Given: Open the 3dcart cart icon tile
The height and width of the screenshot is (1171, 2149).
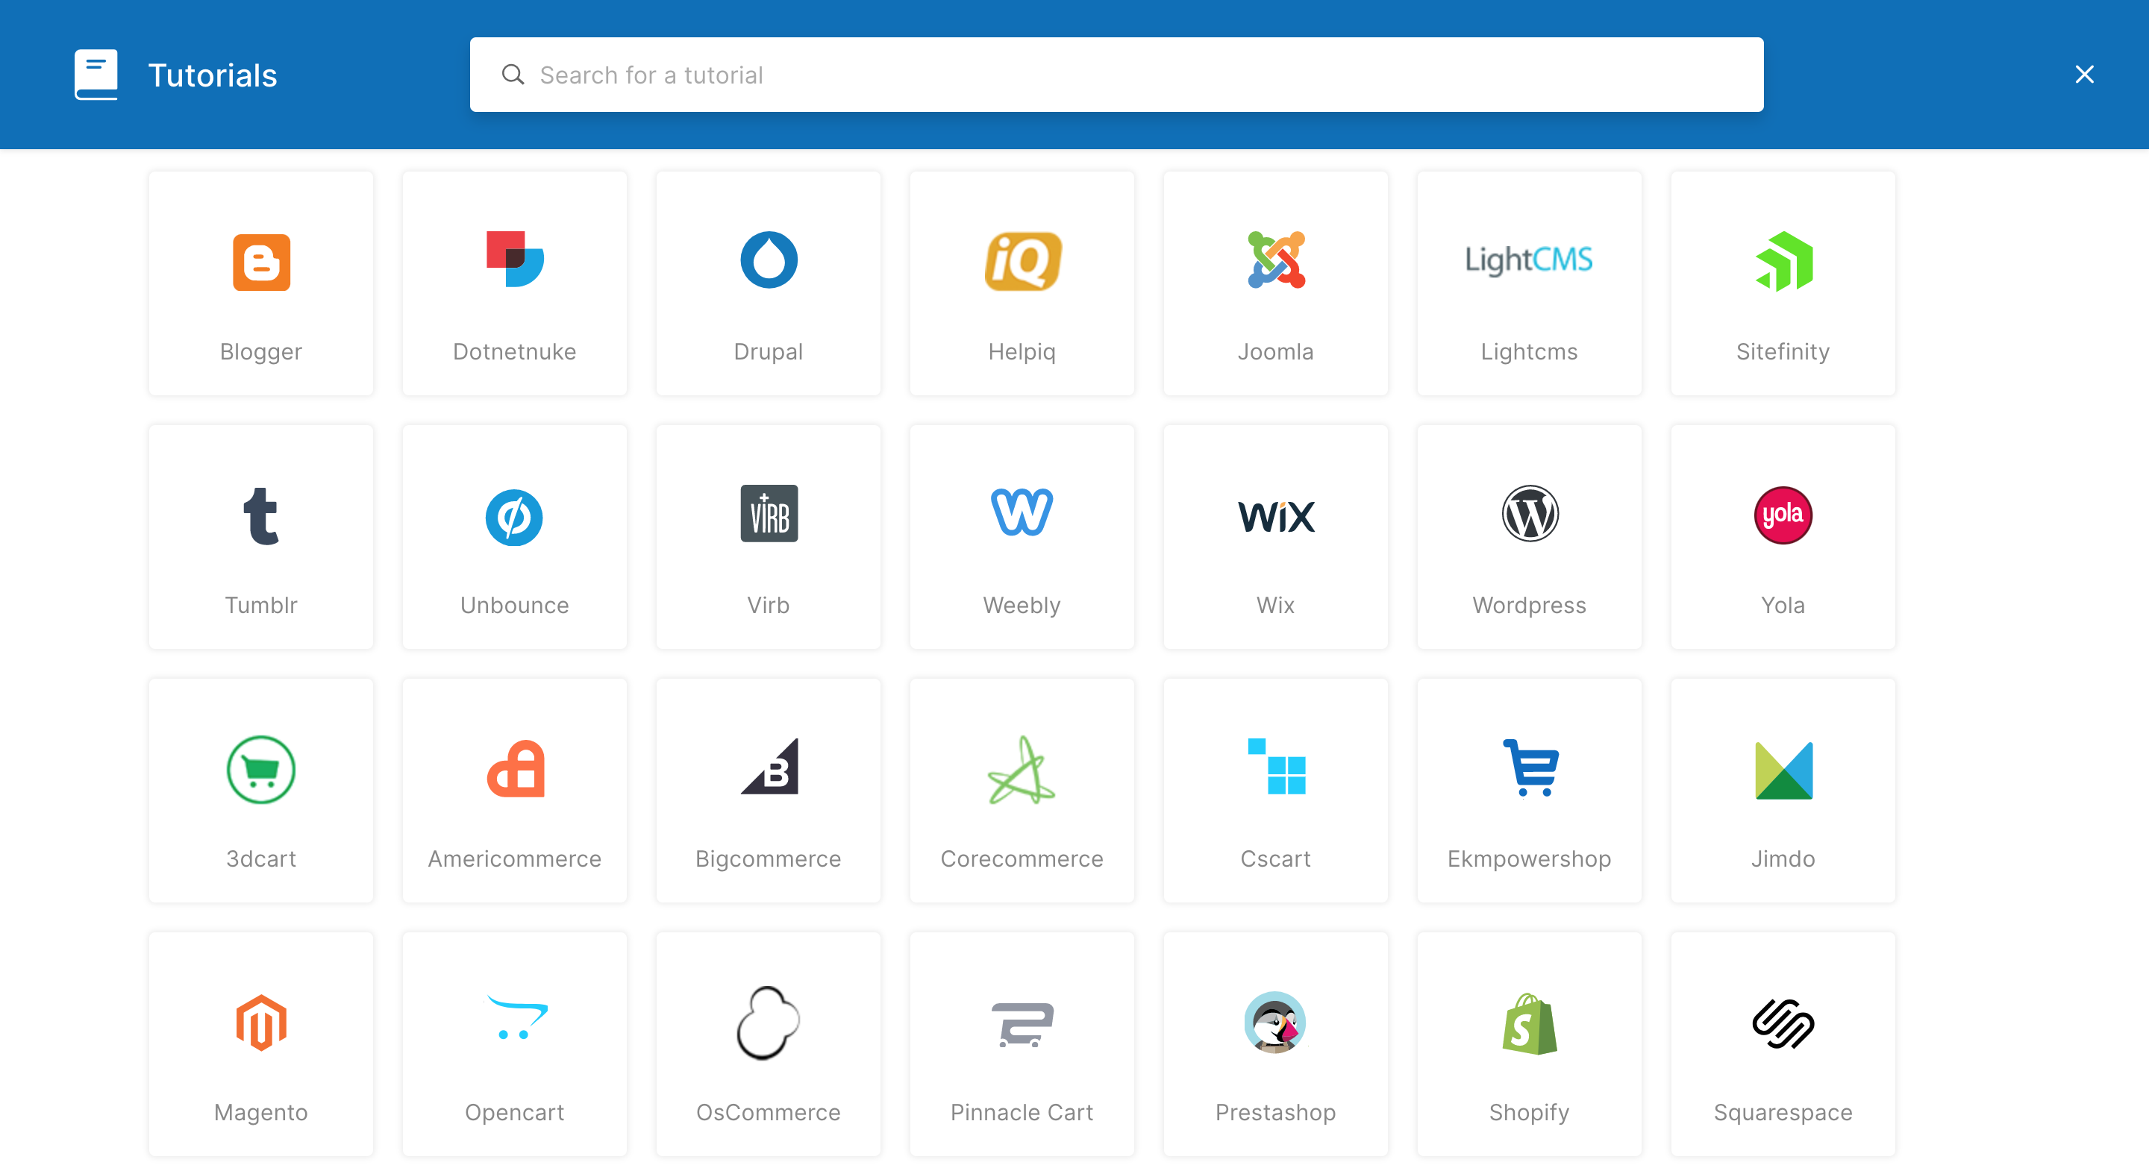Looking at the screenshot, I should (260, 769).
